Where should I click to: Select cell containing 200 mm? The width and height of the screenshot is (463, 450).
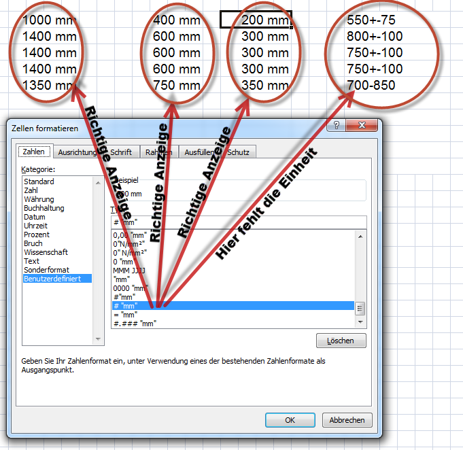(256, 20)
